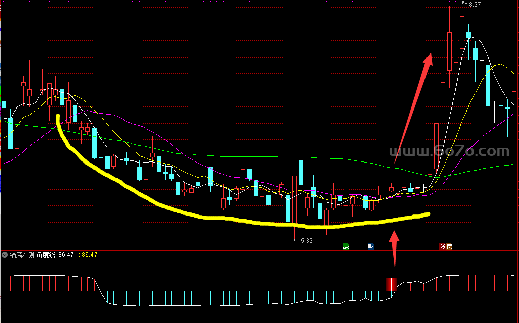Click the yellow 榜 event marker
Screen dimensions: 519x323
coord(449,247)
